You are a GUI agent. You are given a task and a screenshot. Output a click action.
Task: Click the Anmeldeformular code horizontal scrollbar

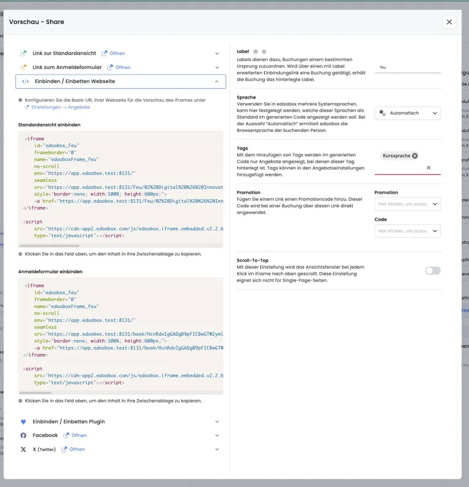coord(35,393)
